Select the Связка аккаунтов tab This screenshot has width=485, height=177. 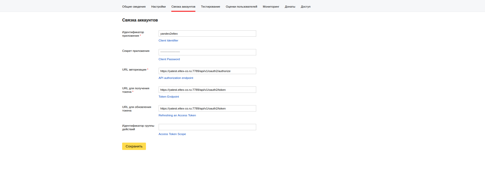click(183, 7)
